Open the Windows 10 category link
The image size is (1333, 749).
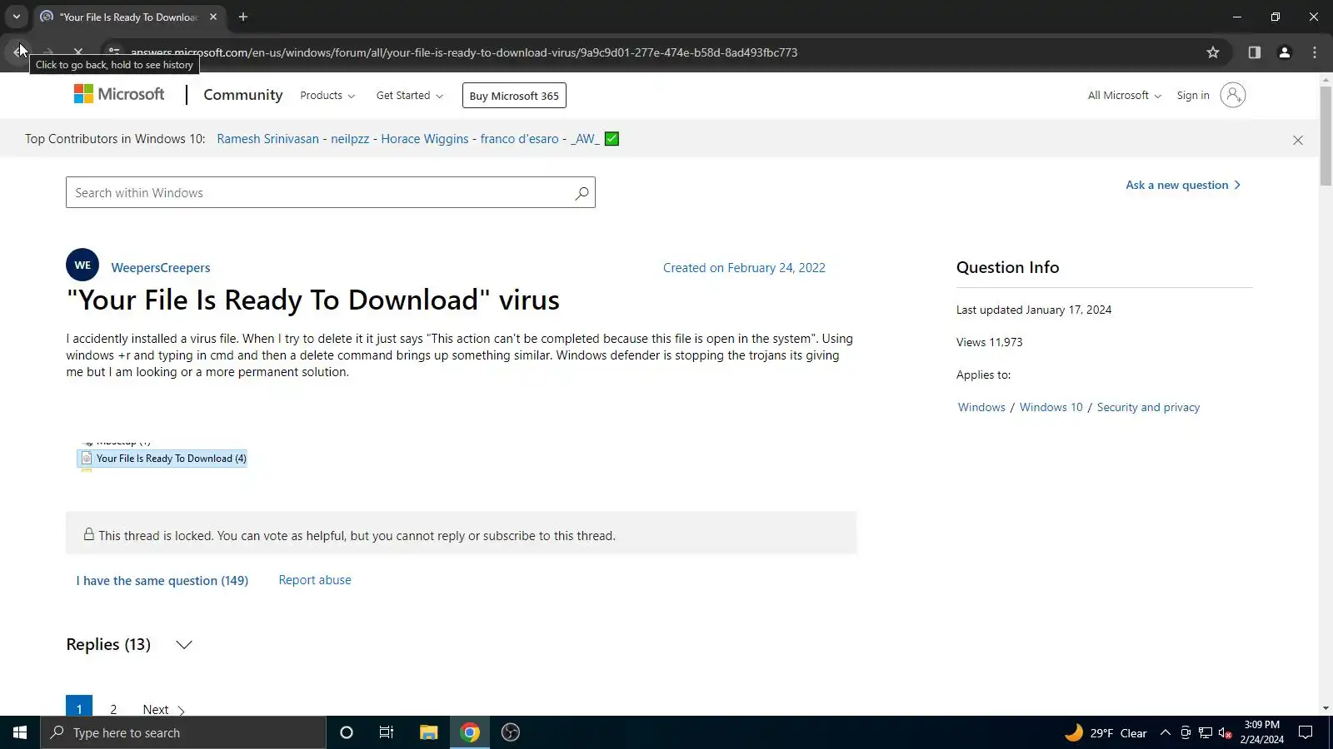pos(1051,408)
